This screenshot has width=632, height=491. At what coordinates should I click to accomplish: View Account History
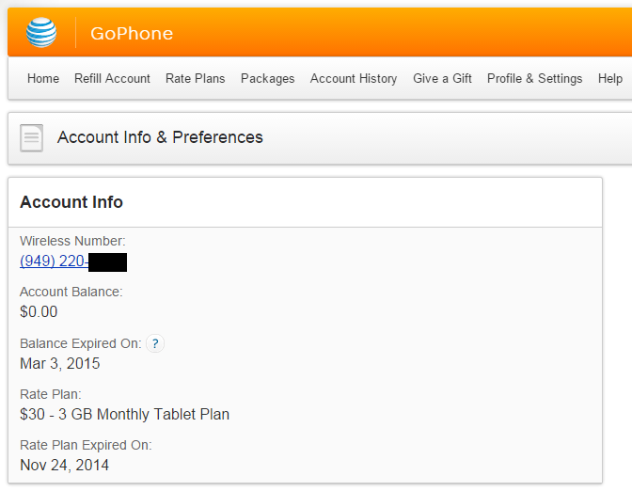pos(354,78)
